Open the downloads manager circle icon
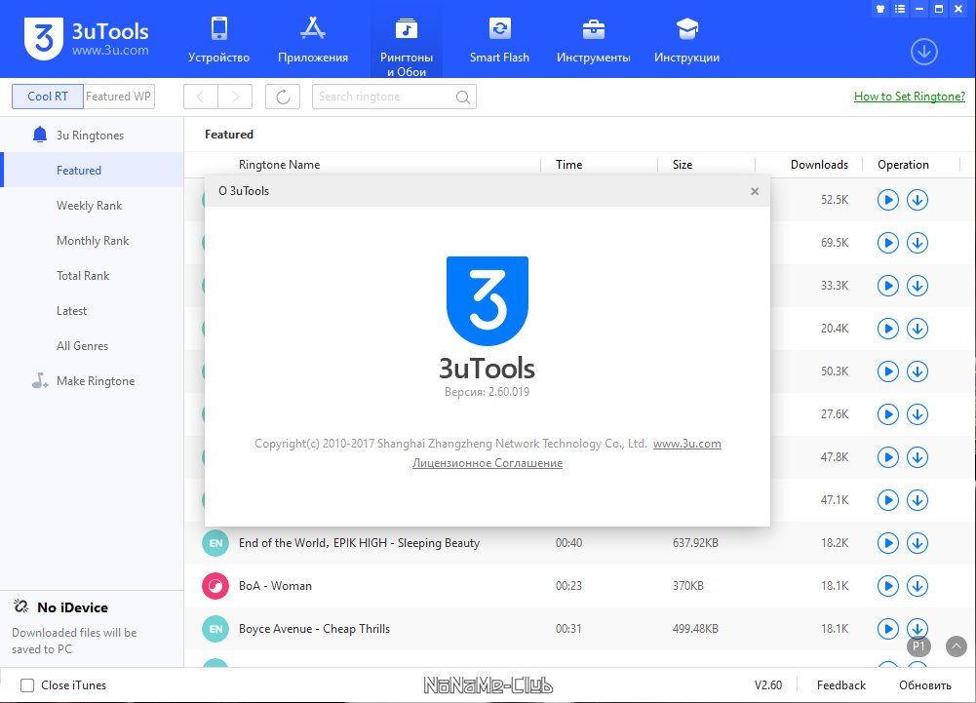 click(x=923, y=52)
